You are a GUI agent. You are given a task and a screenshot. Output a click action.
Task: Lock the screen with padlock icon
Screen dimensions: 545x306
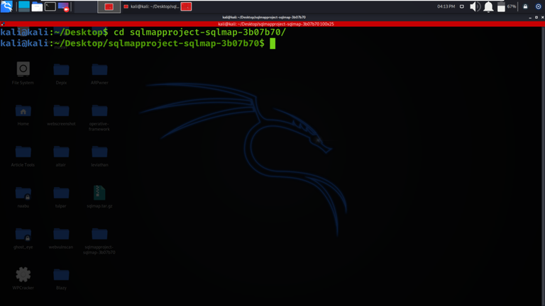tap(525, 6)
